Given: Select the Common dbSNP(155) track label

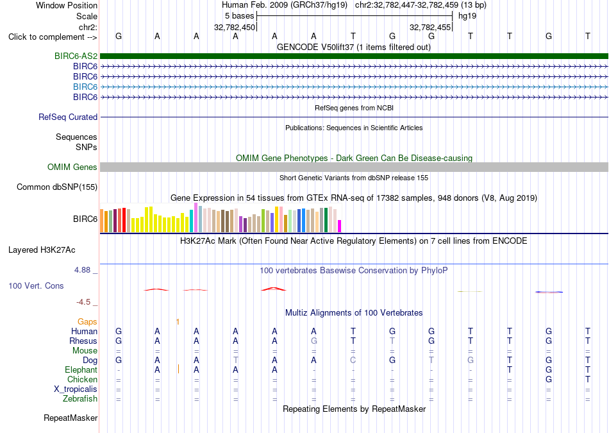Looking at the screenshot, I should point(57,187).
